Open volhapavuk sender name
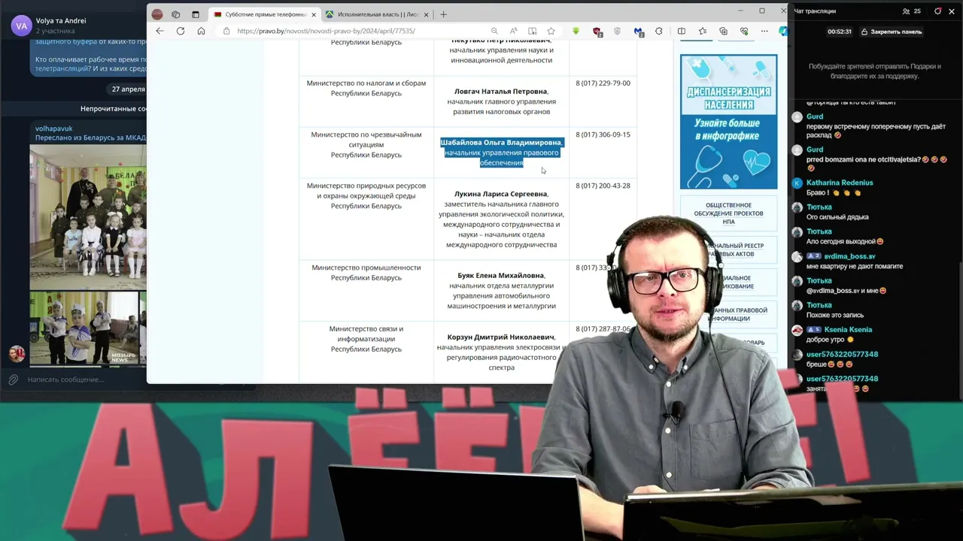The height and width of the screenshot is (541, 963). [x=54, y=128]
